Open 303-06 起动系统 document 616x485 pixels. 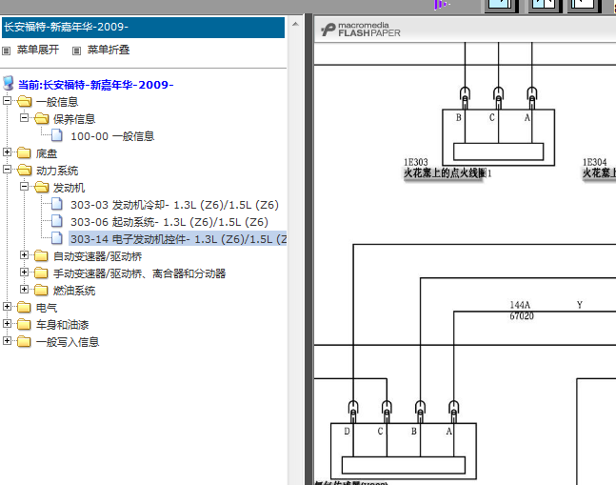[x=169, y=222]
